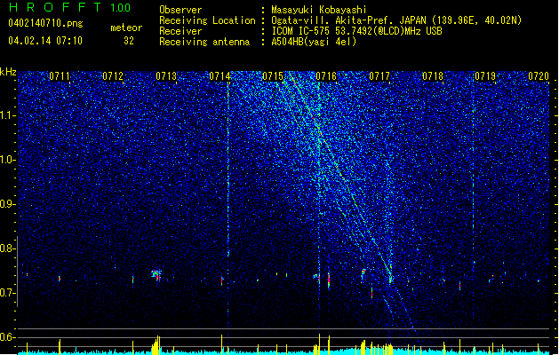559x355 pixels.
Task: Click the 0.6 kHz axis label
Action: click(8, 337)
